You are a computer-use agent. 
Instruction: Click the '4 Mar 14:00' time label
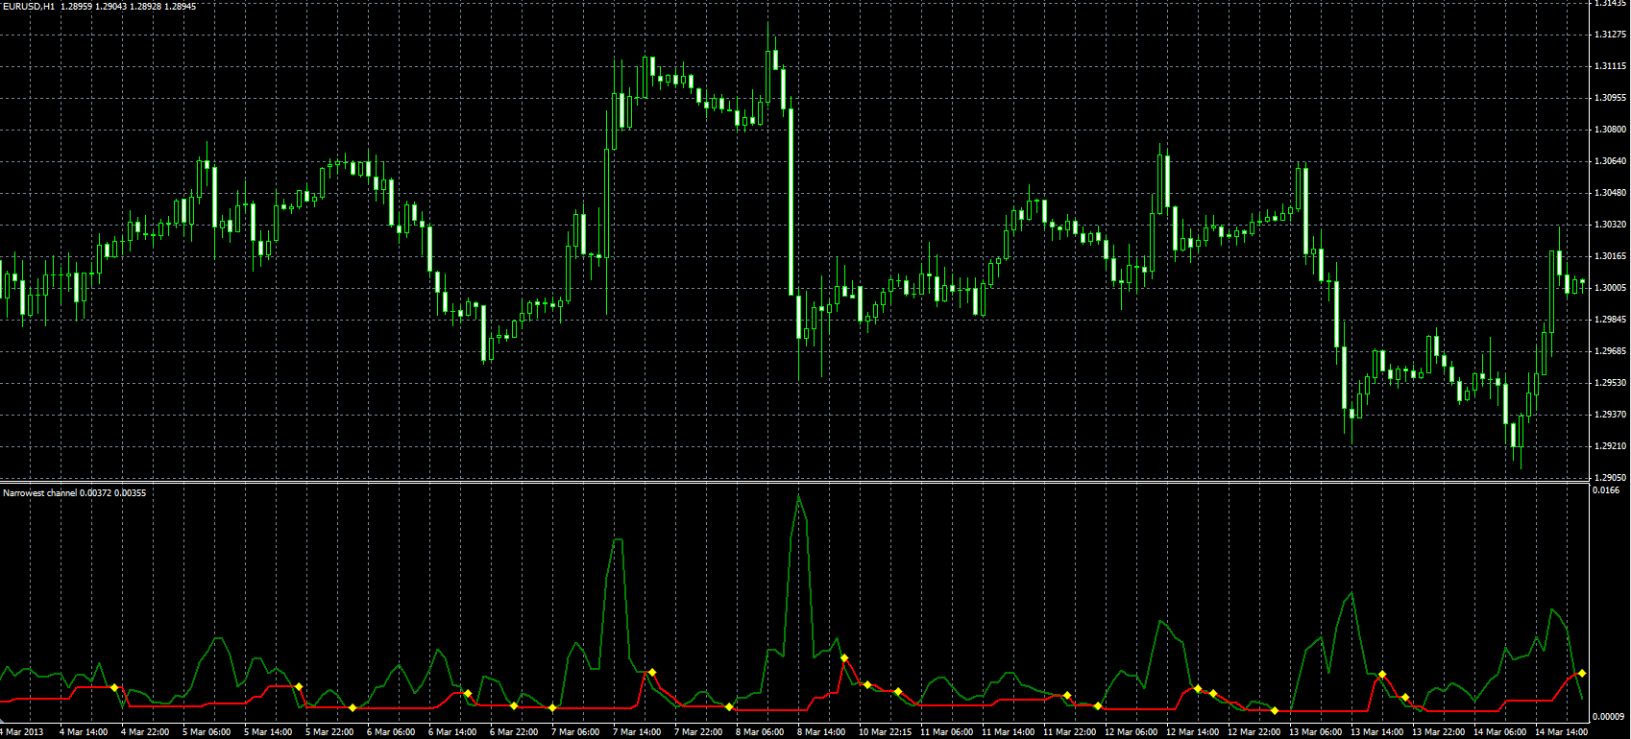coord(84,732)
